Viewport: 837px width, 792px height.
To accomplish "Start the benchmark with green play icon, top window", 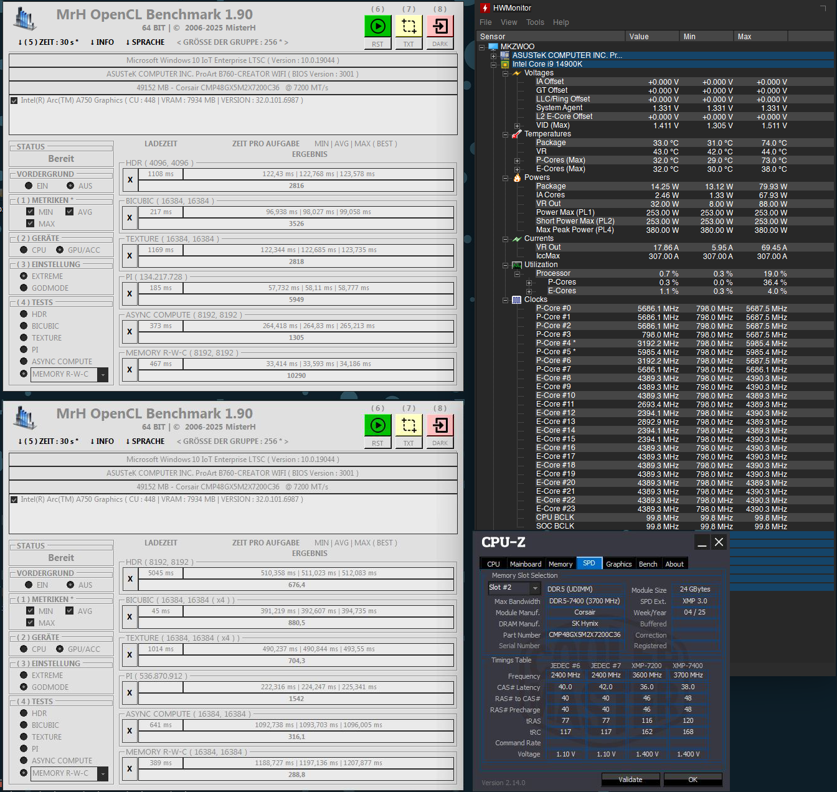I will point(377,26).
